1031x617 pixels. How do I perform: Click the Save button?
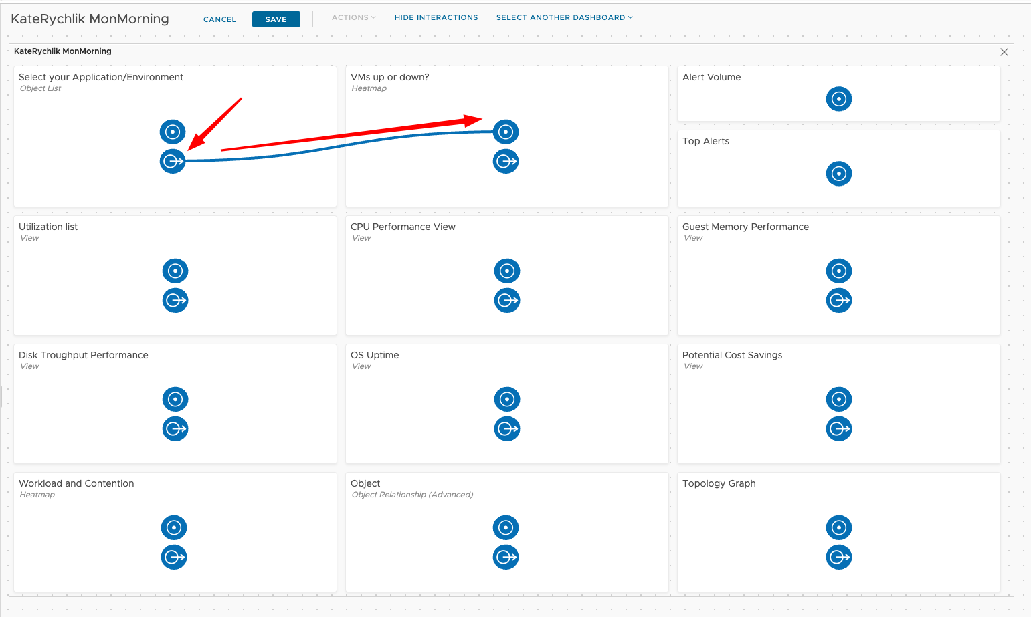(x=276, y=19)
